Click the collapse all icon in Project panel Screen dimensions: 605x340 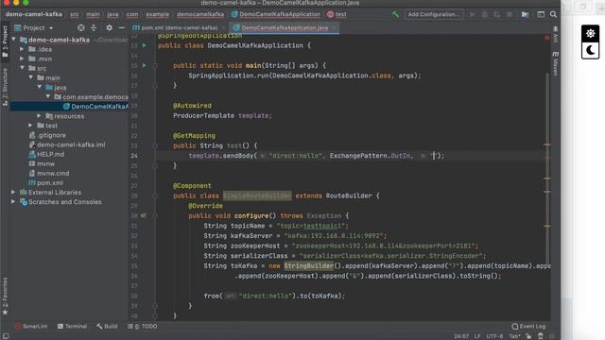coord(94,27)
